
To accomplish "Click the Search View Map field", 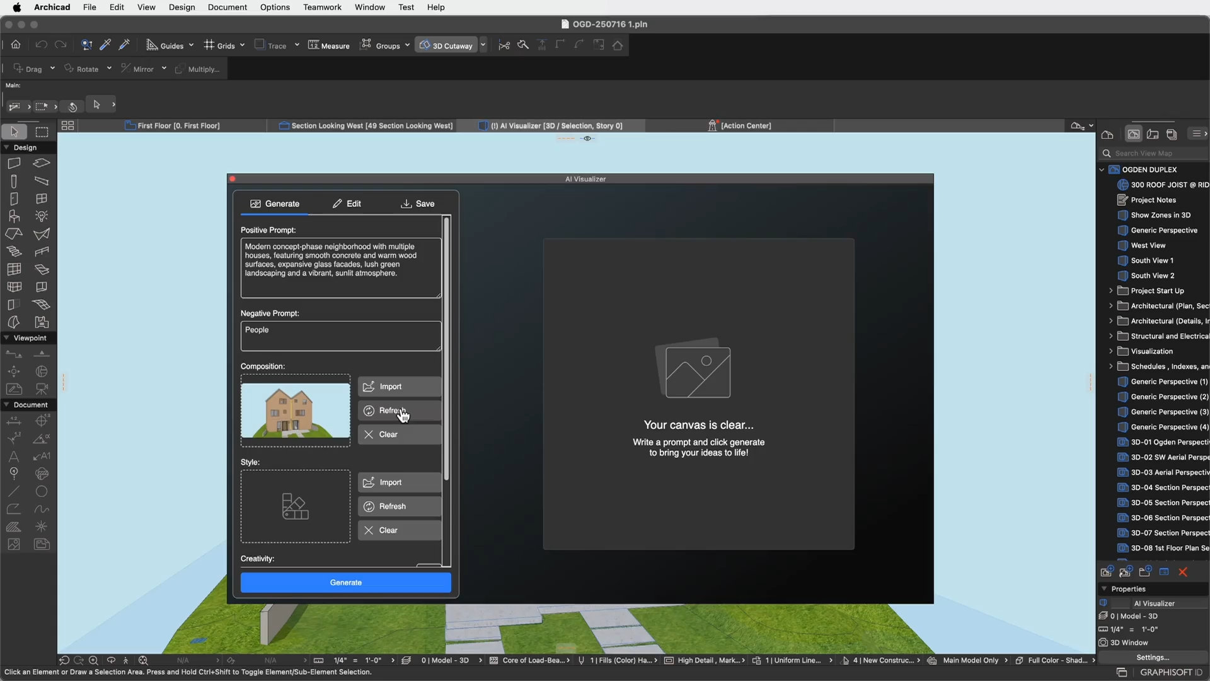I will (x=1153, y=153).
